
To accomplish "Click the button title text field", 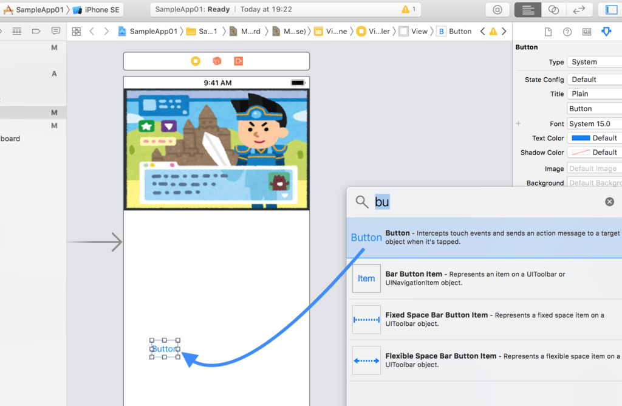I will pyautogui.click(x=594, y=109).
